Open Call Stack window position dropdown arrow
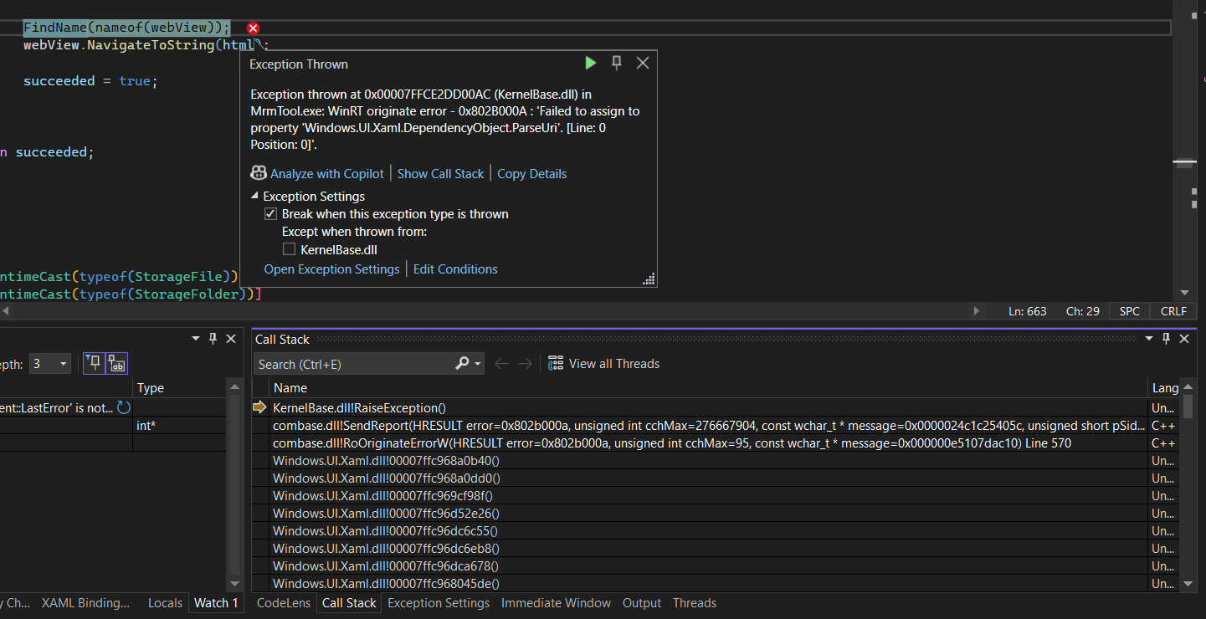 (x=1149, y=339)
